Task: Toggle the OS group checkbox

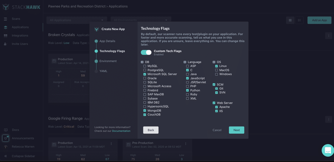Action: 214,62
